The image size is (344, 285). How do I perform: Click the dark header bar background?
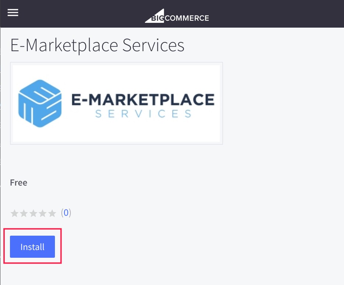(x=274, y=14)
